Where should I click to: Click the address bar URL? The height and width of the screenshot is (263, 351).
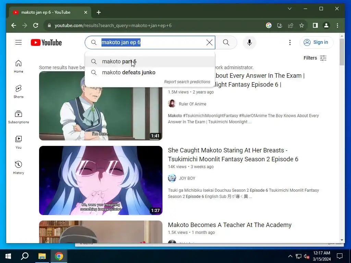click(x=113, y=25)
